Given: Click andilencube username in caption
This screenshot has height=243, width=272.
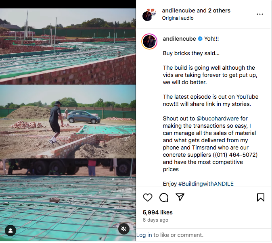Looking at the screenshot, I should (x=179, y=39).
